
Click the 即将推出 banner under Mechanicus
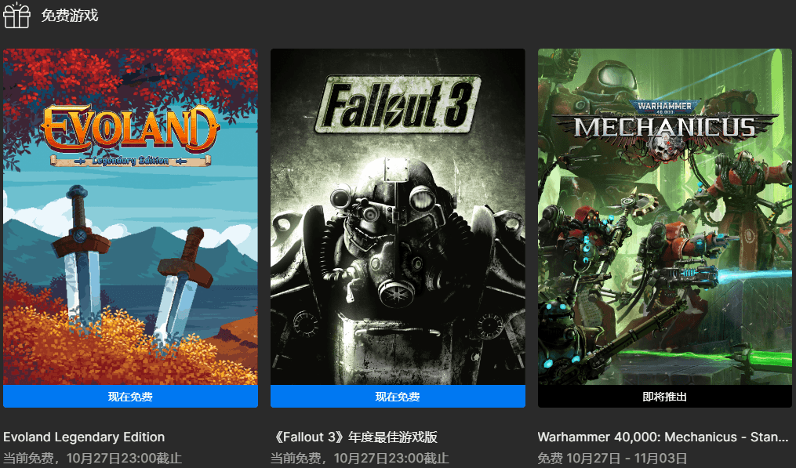[x=665, y=397]
